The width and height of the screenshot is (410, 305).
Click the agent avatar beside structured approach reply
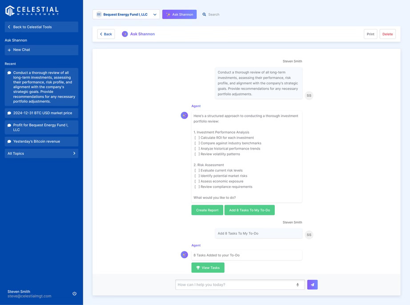[185, 115]
